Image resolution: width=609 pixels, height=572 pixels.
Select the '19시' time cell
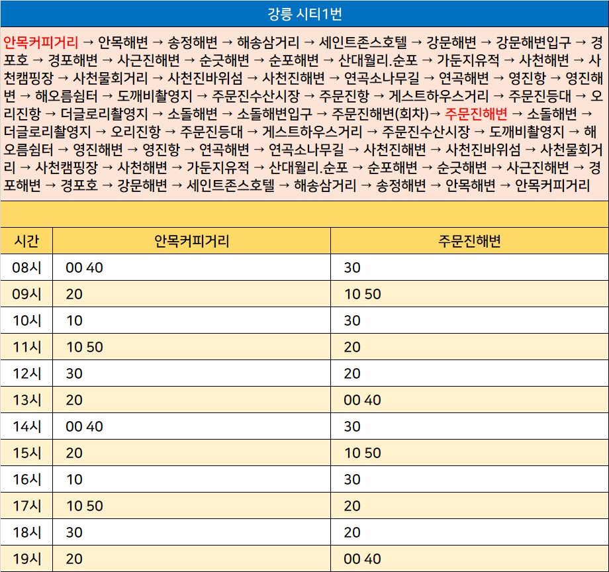click(26, 558)
